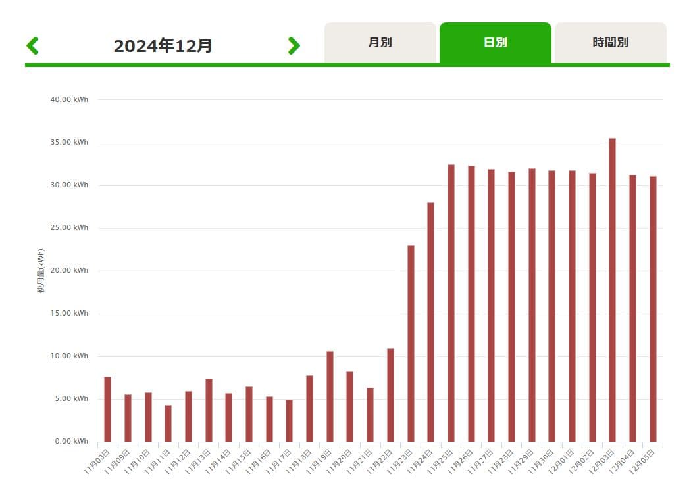Switch to the 月別 tab
The height and width of the screenshot is (491, 691).
[x=380, y=43]
